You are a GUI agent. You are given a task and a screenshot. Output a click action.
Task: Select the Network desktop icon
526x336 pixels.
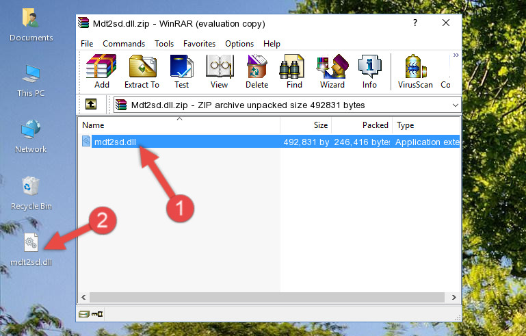coord(31,136)
